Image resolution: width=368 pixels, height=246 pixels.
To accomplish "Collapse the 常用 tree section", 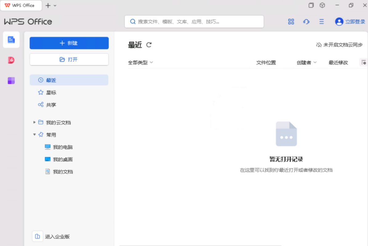I will pyautogui.click(x=34, y=135).
